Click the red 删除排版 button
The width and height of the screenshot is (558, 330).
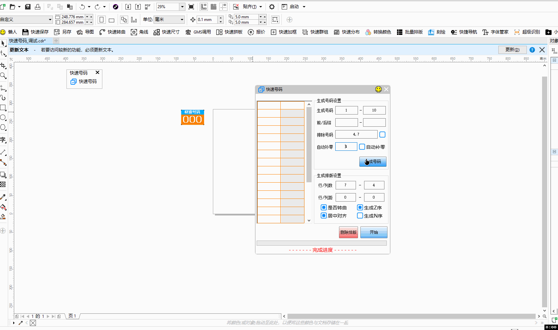point(348,232)
